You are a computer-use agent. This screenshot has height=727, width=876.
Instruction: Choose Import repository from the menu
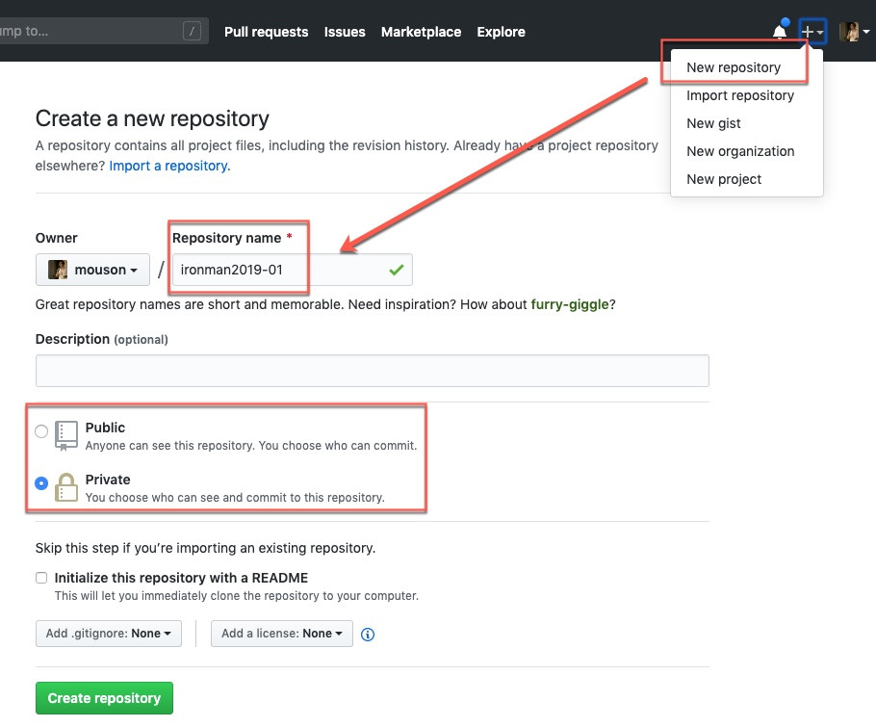[x=740, y=95]
